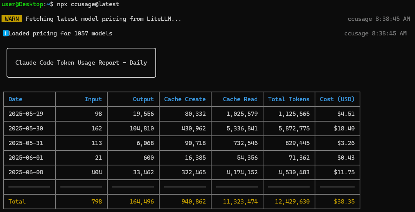Click the Cache Read column header
This screenshot has height=212, width=415.
[240, 99]
